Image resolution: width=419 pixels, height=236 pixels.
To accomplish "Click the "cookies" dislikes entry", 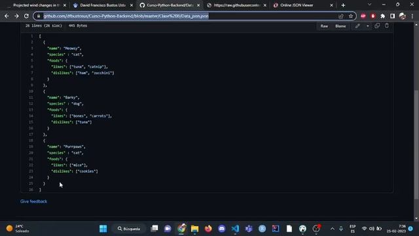I will [x=86, y=171].
